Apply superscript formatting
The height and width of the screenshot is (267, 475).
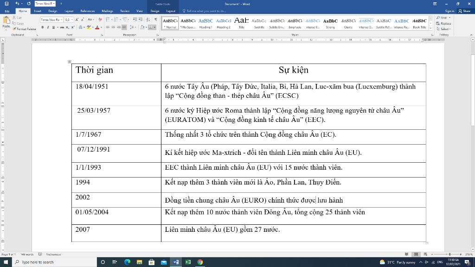[73, 27]
